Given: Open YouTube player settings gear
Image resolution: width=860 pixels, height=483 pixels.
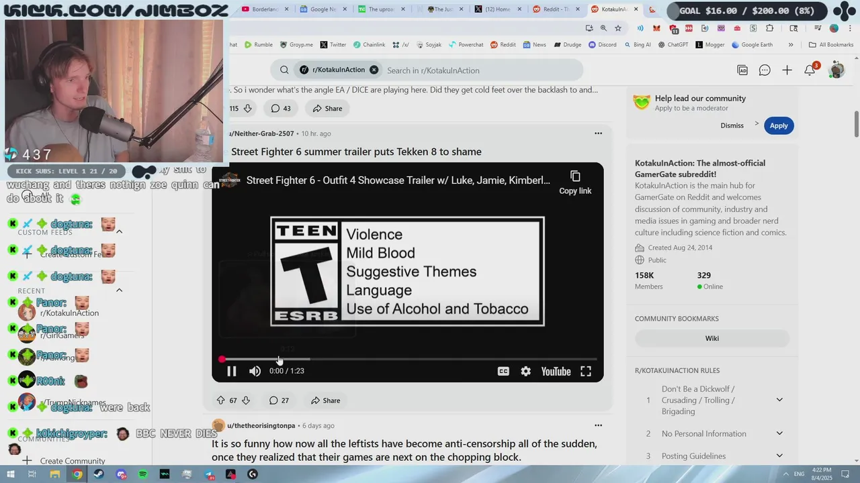Looking at the screenshot, I should [x=526, y=371].
